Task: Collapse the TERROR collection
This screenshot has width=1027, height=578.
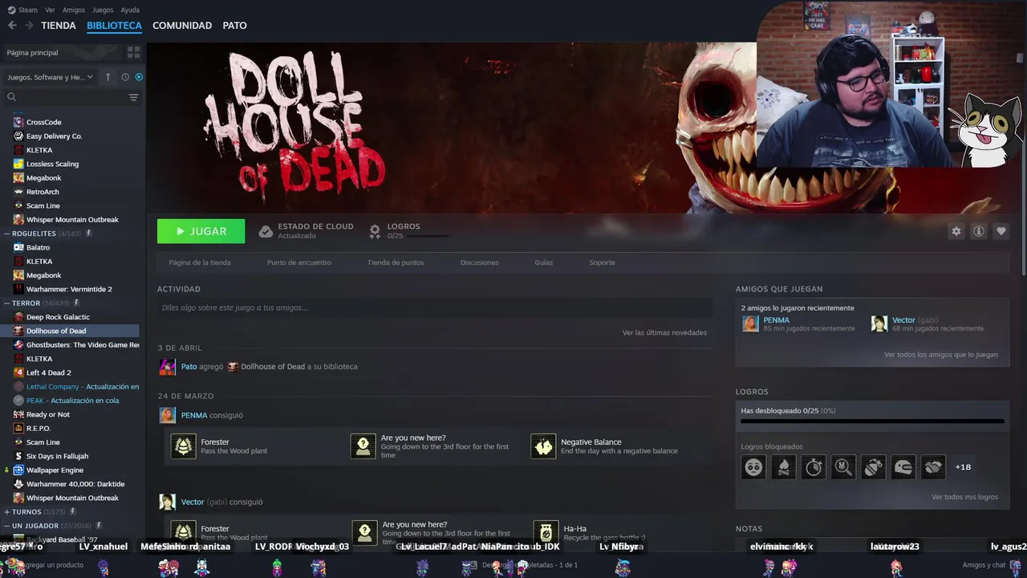Action: click(x=6, y=303)
